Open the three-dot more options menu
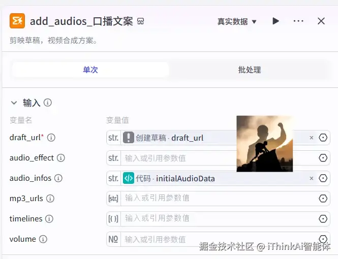Screen dimensions: 338x259 click(298, 21)
